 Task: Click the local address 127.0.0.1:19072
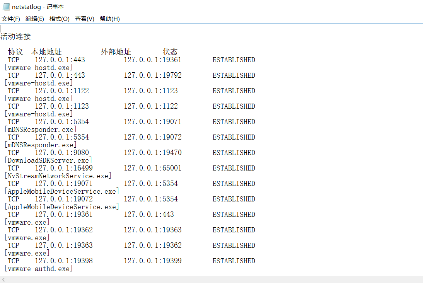tap(64, 199)
